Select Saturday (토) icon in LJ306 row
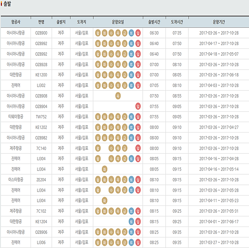The image size is (249, 248). pos(131,242)
